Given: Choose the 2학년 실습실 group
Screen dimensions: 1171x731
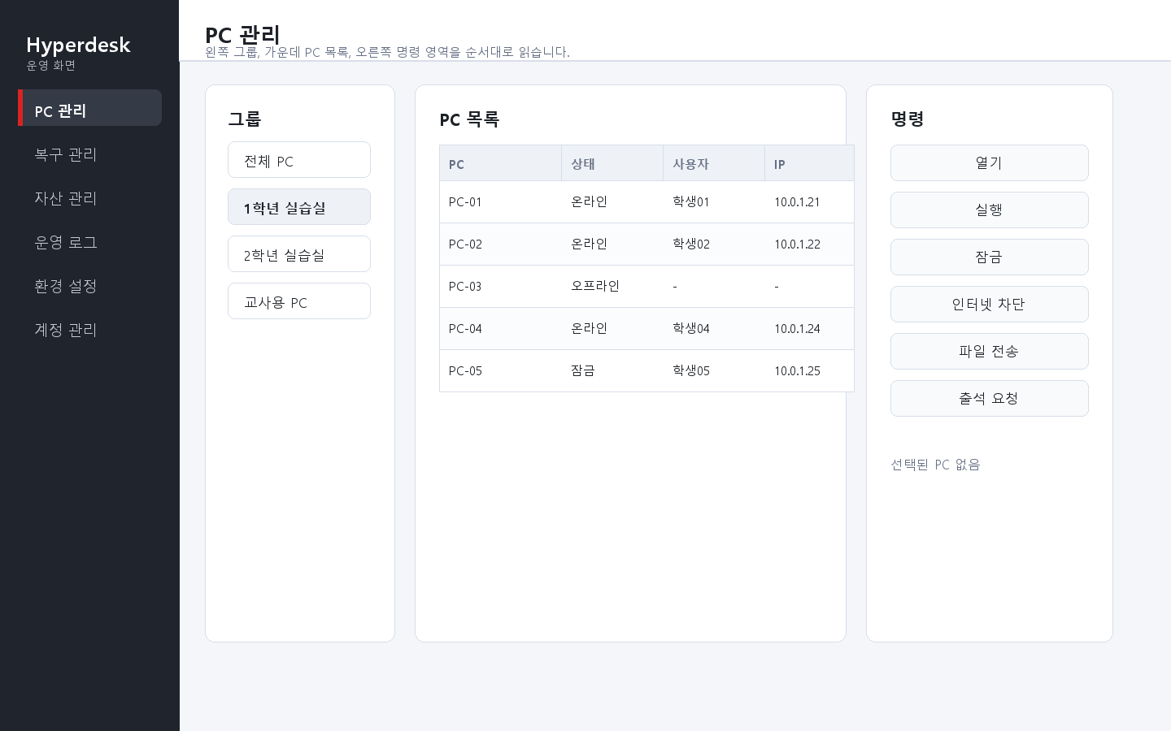Looking at the screenshot, I should tap(299, 254).
